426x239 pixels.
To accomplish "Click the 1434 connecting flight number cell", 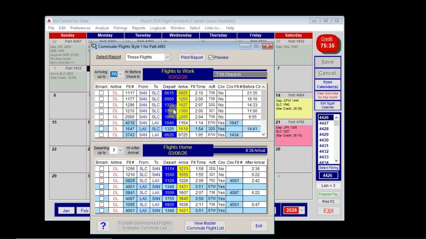I will pyautogui.click(x=234, y=135).
